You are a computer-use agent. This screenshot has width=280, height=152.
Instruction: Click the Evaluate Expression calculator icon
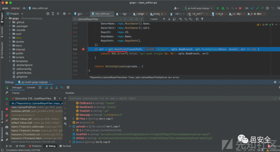(68, 88)
